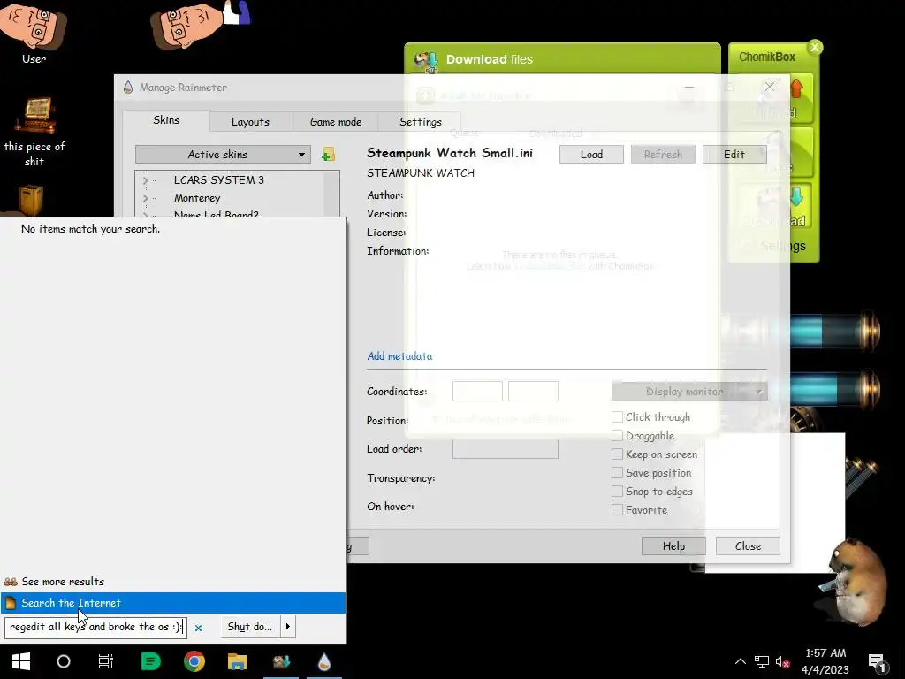Click the Download files hamster icon
The width and height of the screenshot is (905, 679).
pyautogui.click(x=426, y=61)
